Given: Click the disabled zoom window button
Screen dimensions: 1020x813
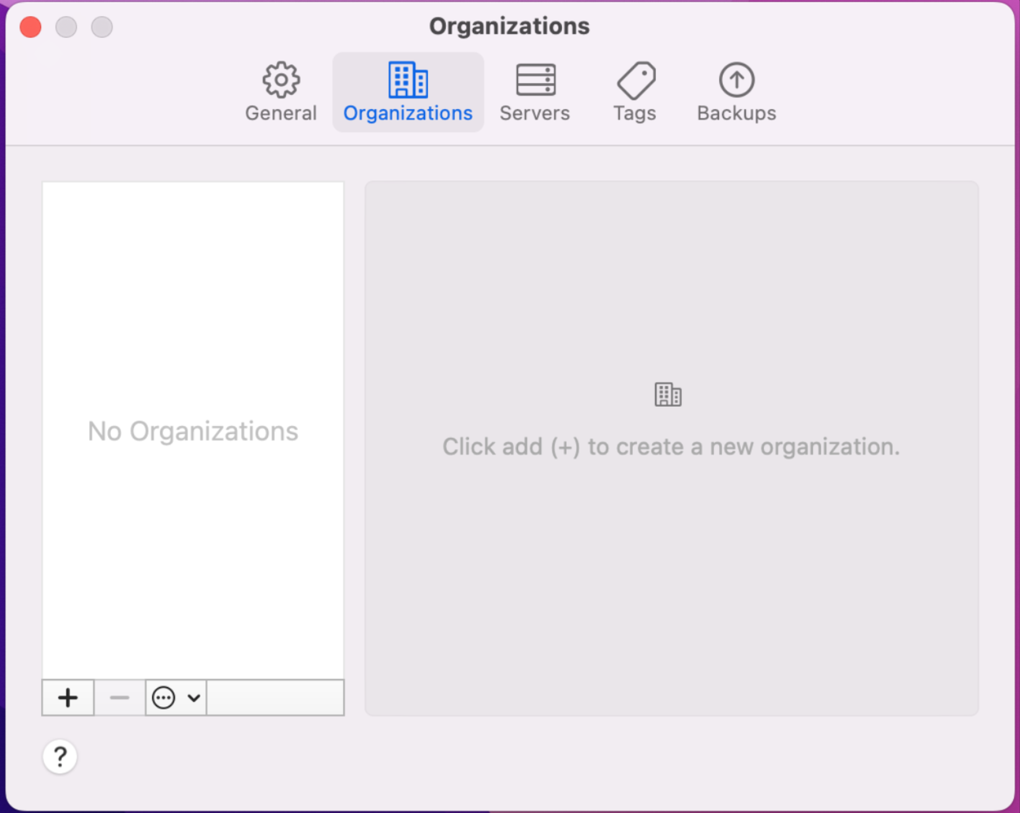Looking at the screenshot, I should [102, 27].
